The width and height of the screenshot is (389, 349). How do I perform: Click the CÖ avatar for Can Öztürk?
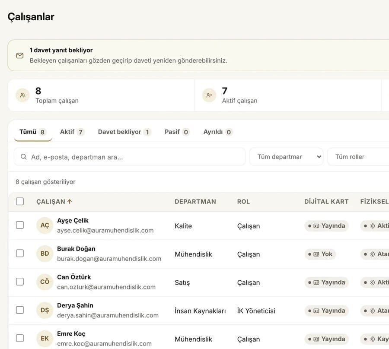tap(45, 282)
